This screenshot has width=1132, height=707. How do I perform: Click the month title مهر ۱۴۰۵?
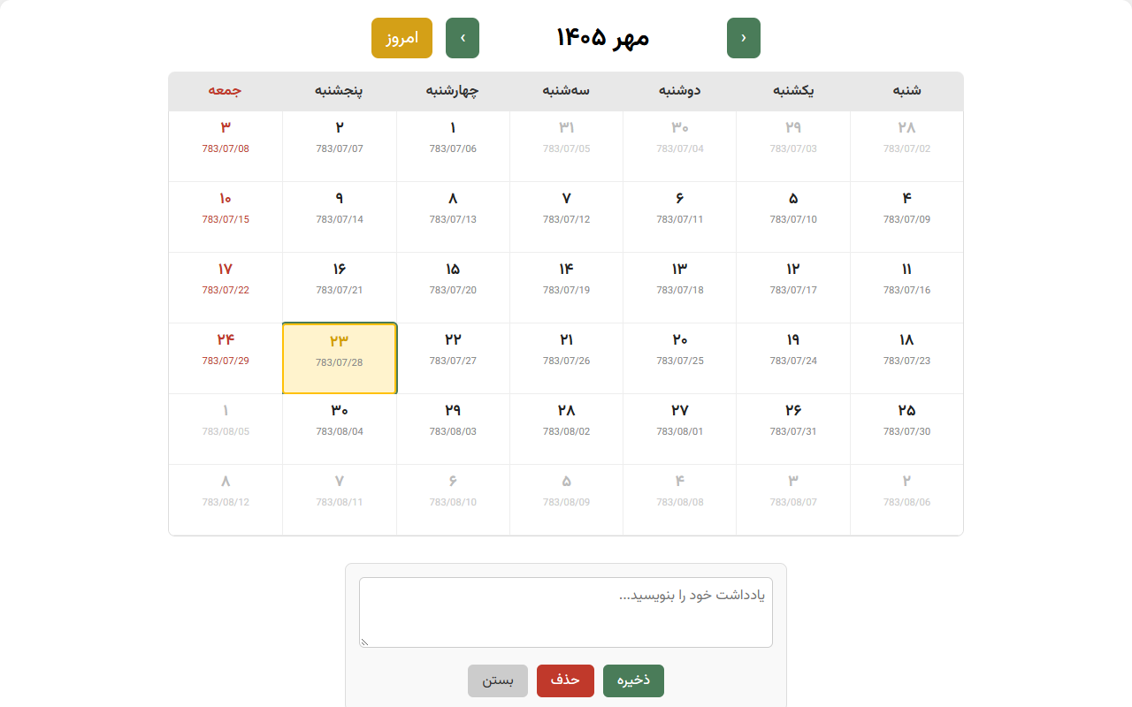tap(603, 38)
